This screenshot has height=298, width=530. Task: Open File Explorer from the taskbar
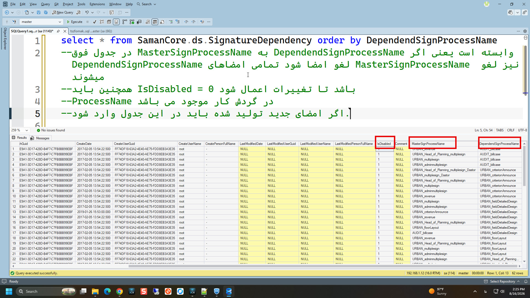point(95,291)
